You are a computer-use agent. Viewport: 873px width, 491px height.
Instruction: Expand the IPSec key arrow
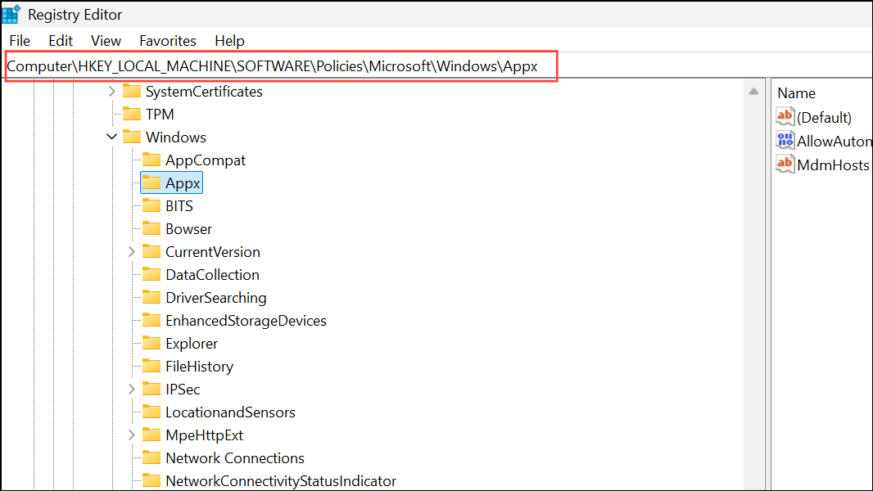(x=132, y=390)
